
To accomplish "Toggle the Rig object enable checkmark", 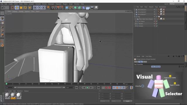I will point(157,17).
